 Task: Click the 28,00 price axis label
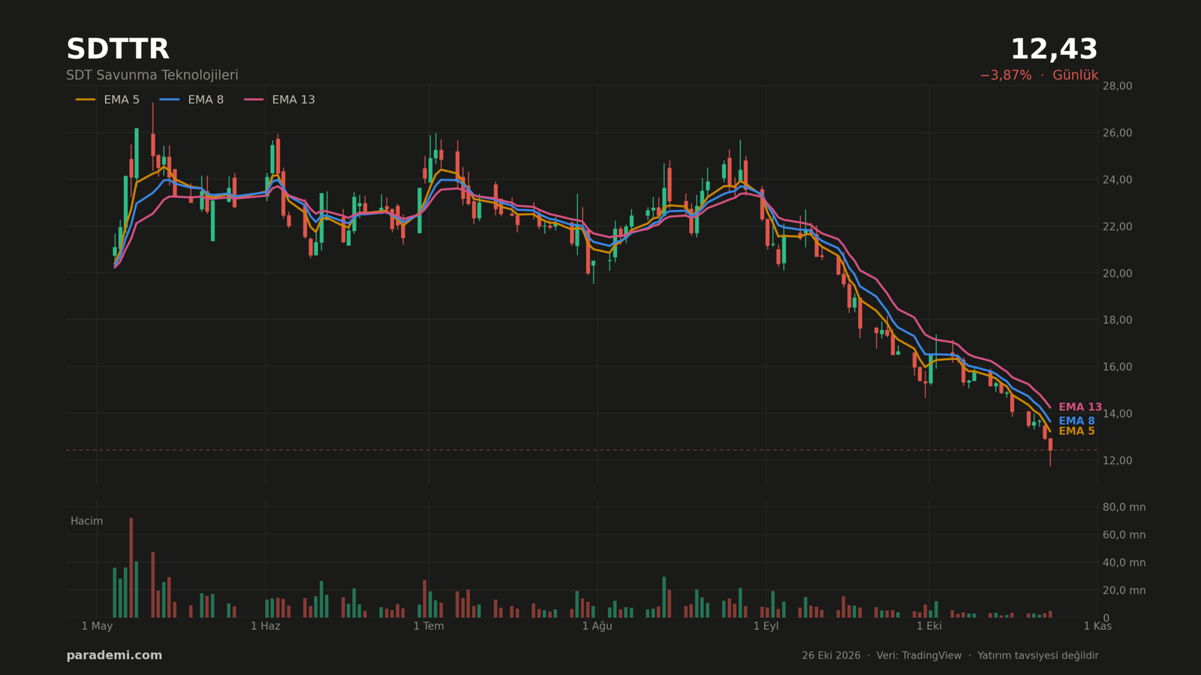point(1117,86)
